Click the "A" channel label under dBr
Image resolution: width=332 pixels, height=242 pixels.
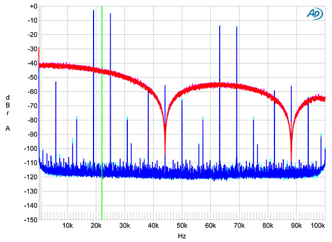pos(8,128)
